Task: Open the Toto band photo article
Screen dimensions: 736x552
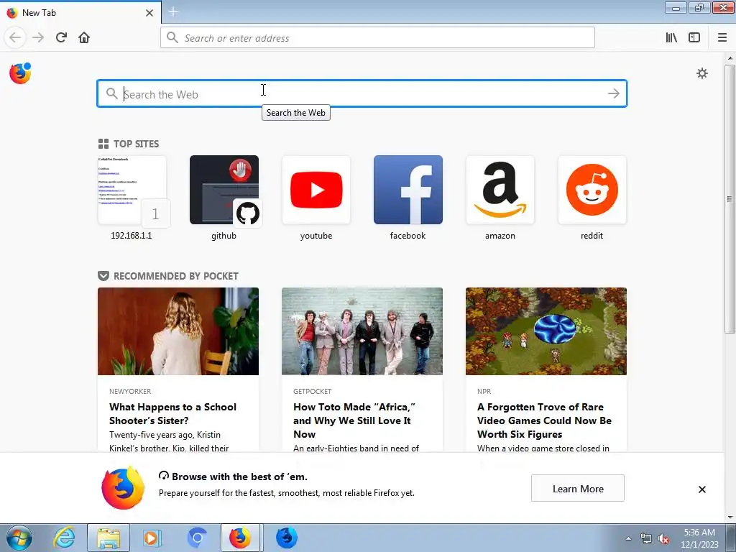Action: point(362,331)
